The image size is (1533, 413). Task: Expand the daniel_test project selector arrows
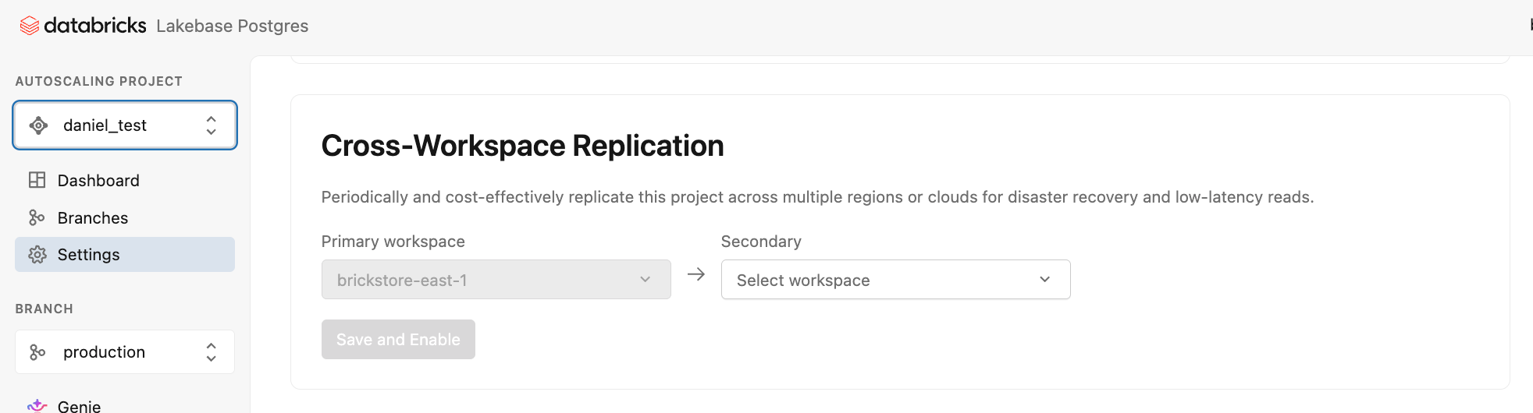pos(211,125)
